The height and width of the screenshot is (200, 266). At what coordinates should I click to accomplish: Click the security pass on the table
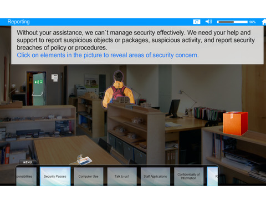(82, 159)
